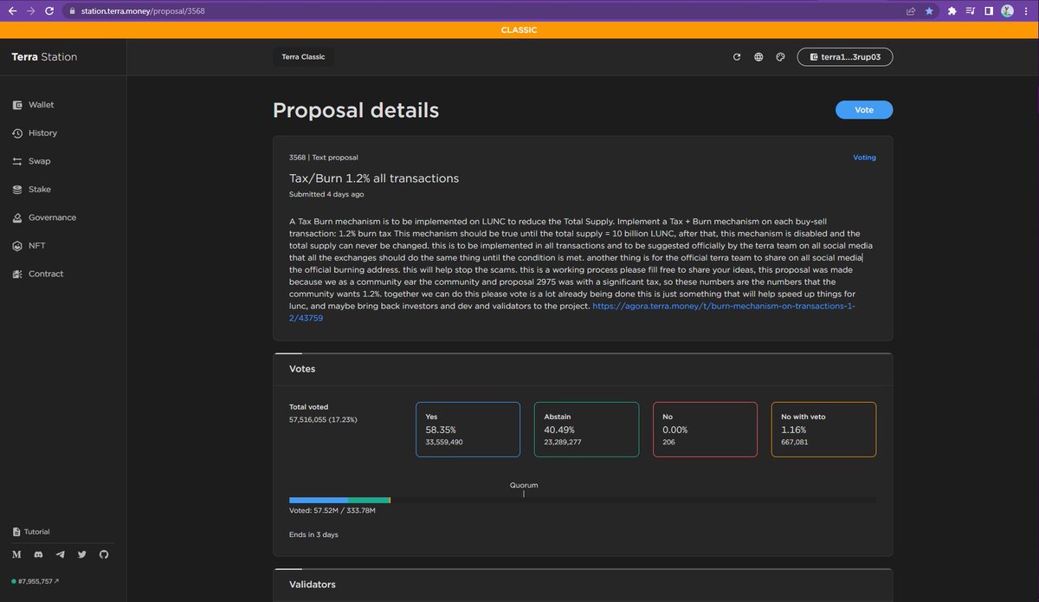
Task: Select the No 0.00% vote card
Action: coord(705,429)
